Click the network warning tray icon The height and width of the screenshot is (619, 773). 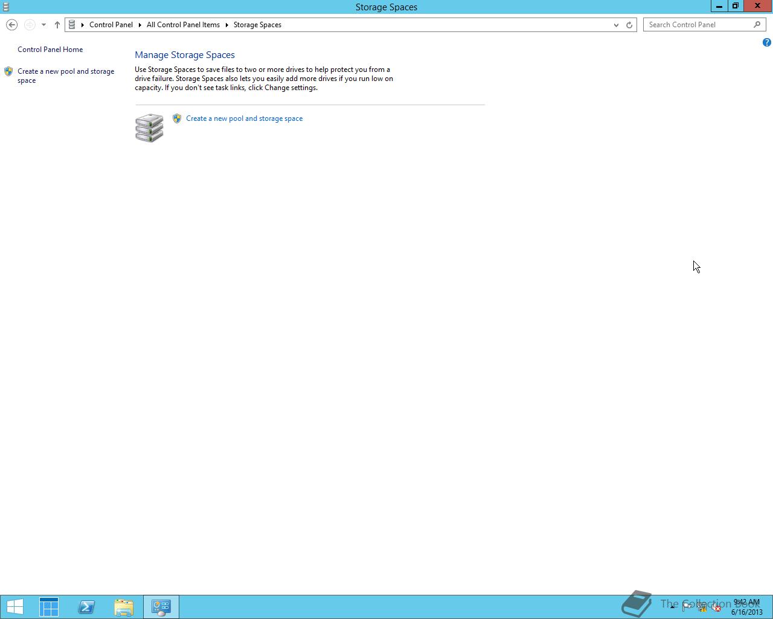pyautogui.click(x=702, y=607)
